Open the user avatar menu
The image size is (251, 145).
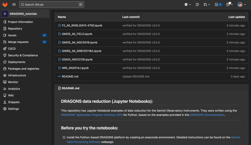242,4
